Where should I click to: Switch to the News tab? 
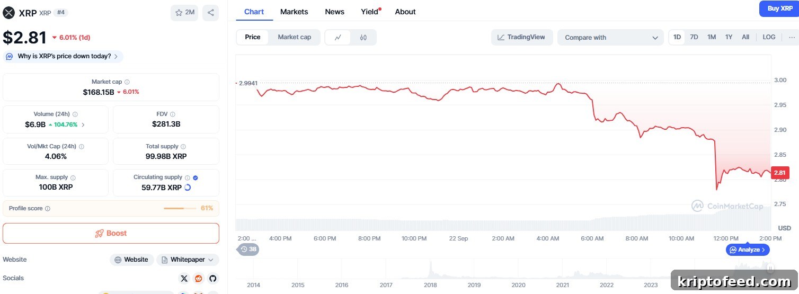(334, 12)
